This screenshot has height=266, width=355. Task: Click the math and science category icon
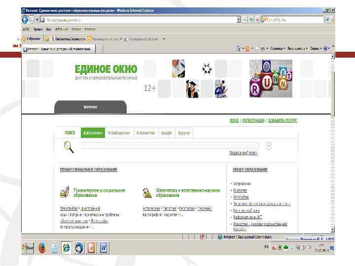147,193
